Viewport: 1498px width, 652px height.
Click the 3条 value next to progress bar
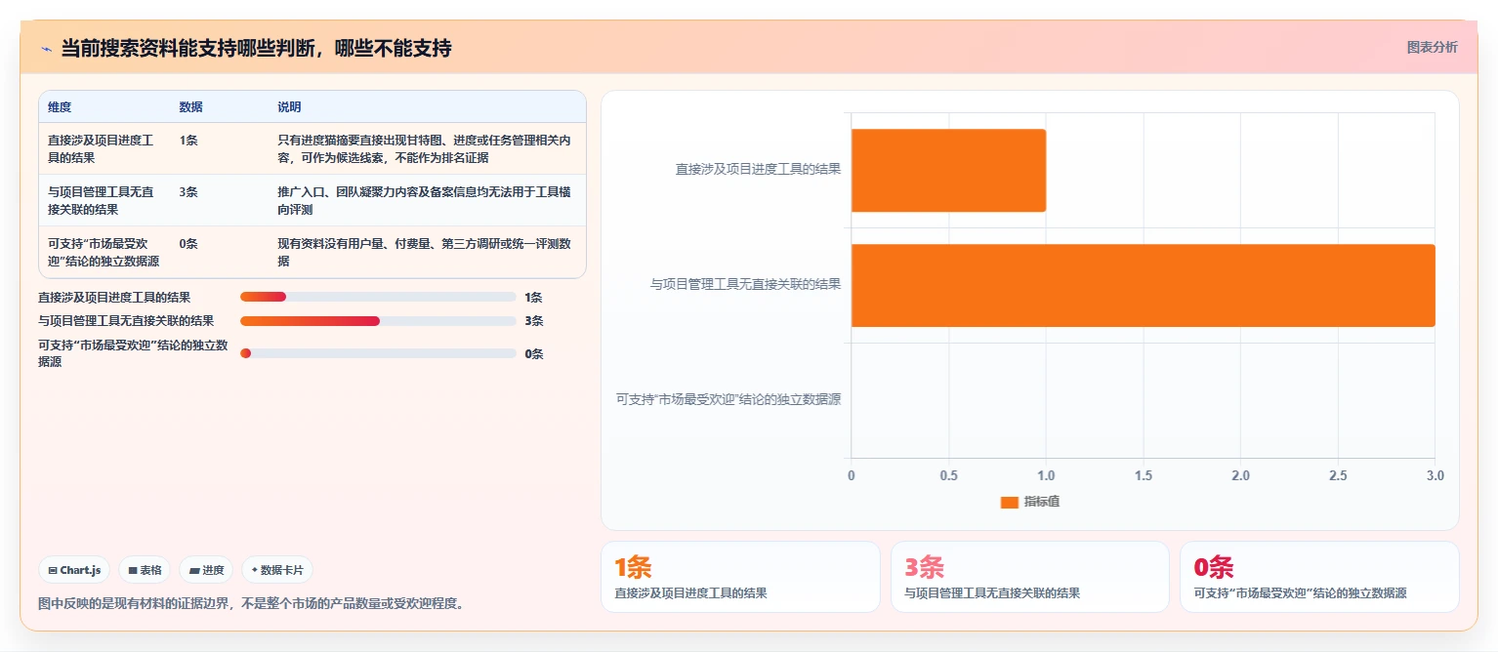pyautogui.click(x=533, y=320)
